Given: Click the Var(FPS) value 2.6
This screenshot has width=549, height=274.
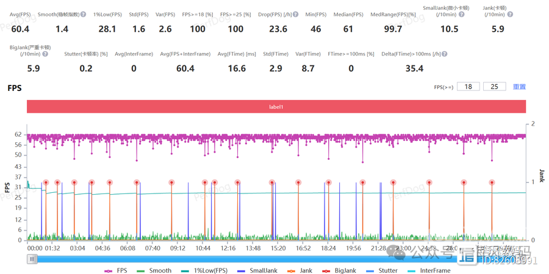Looking at the screenshot, I should (x=165, y=29).
